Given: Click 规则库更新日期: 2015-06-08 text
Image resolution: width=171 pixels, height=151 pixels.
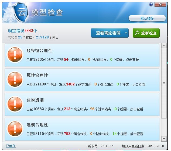Looking at the screenshot, I should (x=143, y=146).
